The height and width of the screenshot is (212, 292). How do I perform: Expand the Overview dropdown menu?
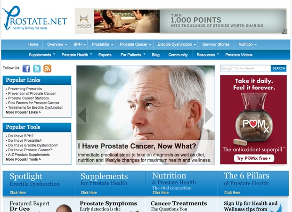[57, 44]
